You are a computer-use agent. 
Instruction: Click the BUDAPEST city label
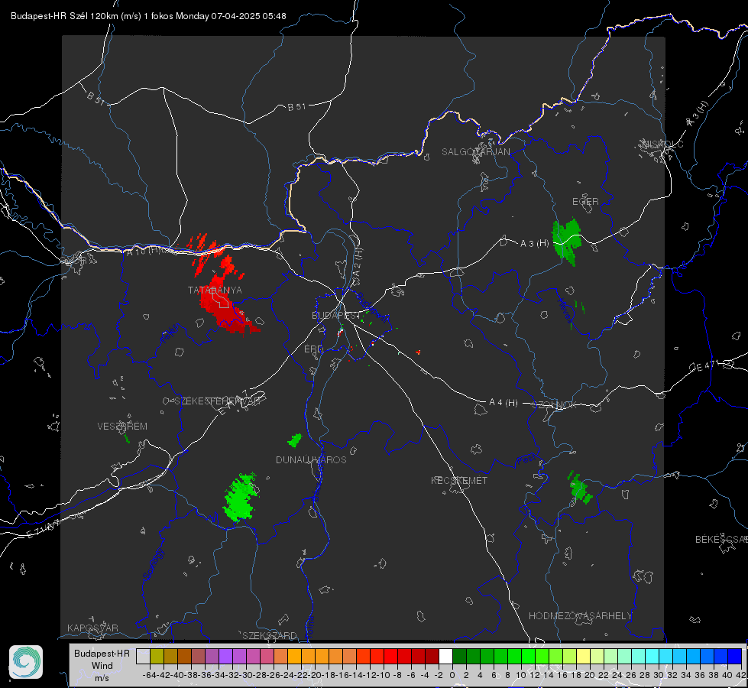pyautogui.click(x=335, y=315)
